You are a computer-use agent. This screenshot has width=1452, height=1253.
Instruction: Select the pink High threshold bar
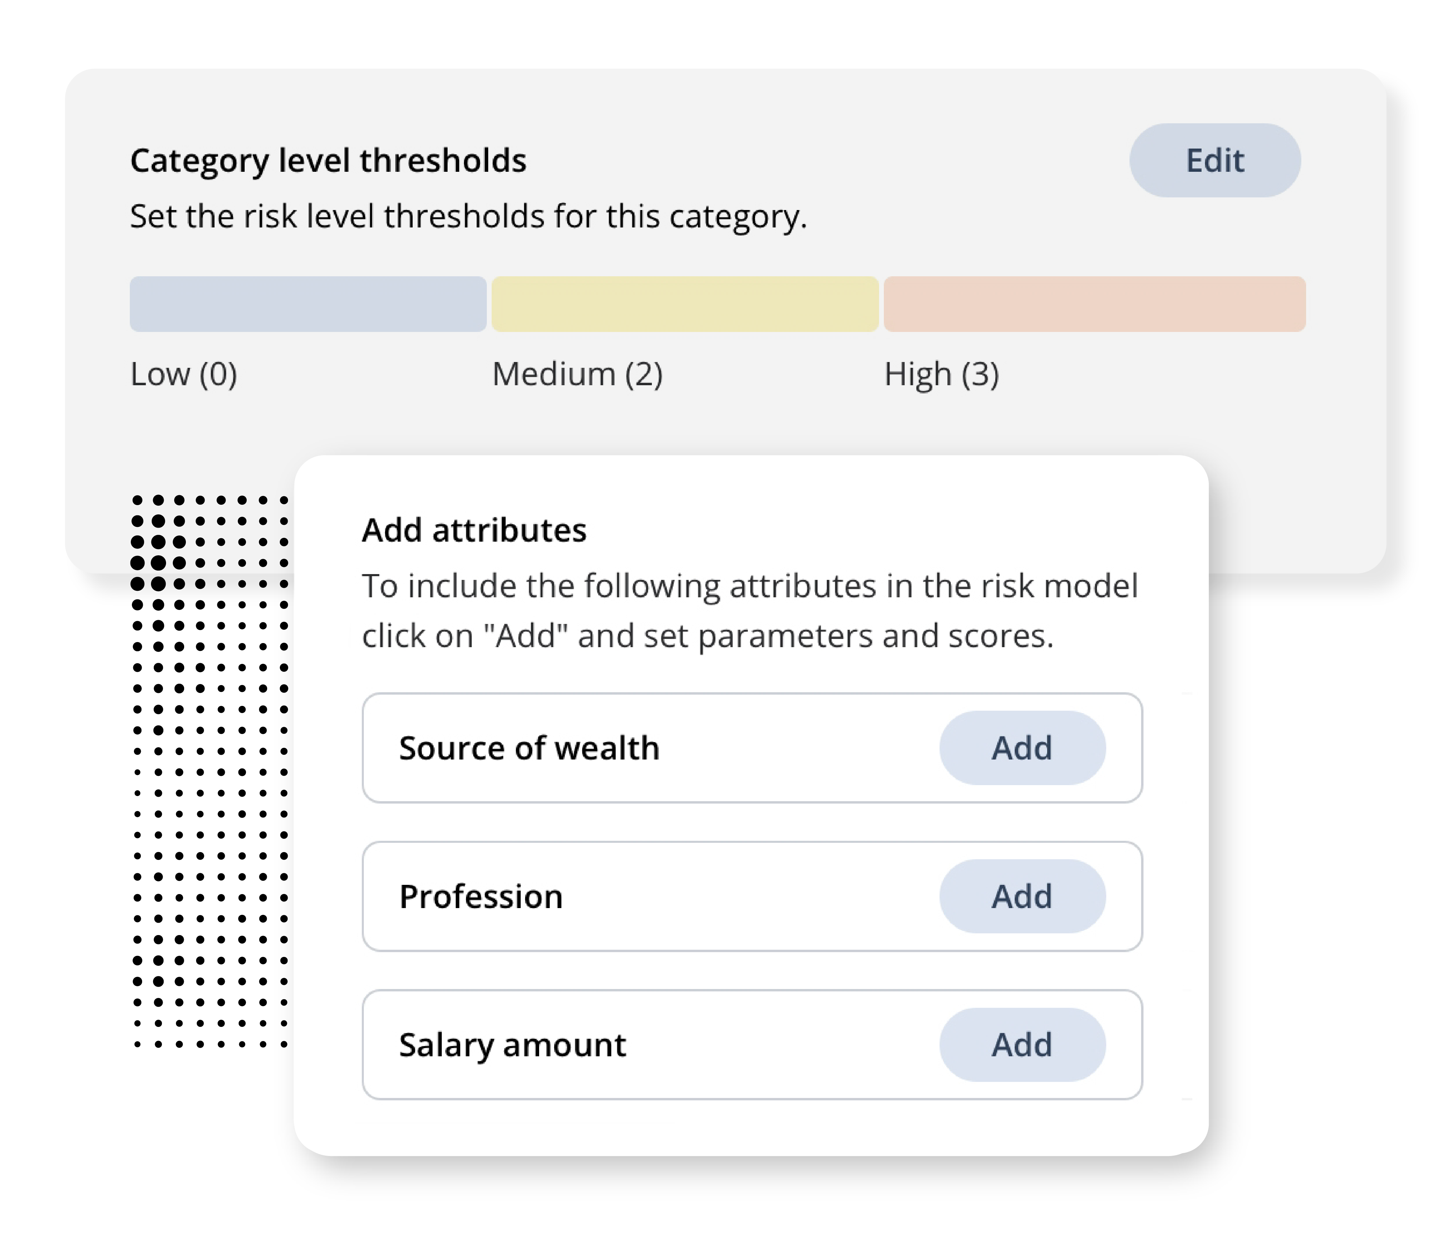[1095, 304]
